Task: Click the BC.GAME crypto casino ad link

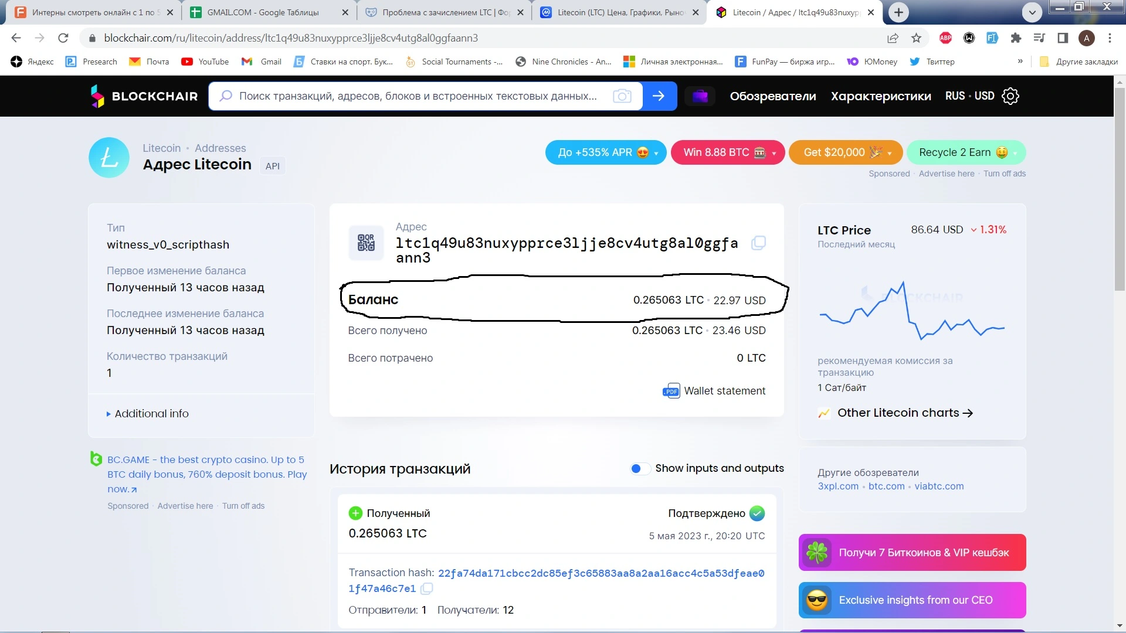Action: tap(206, 474)
